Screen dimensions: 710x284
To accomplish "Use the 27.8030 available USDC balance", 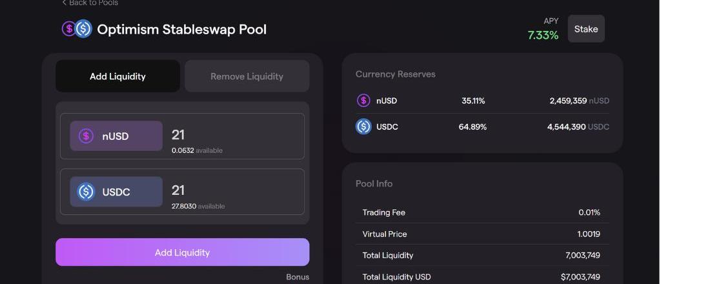I will coord(184,206).
